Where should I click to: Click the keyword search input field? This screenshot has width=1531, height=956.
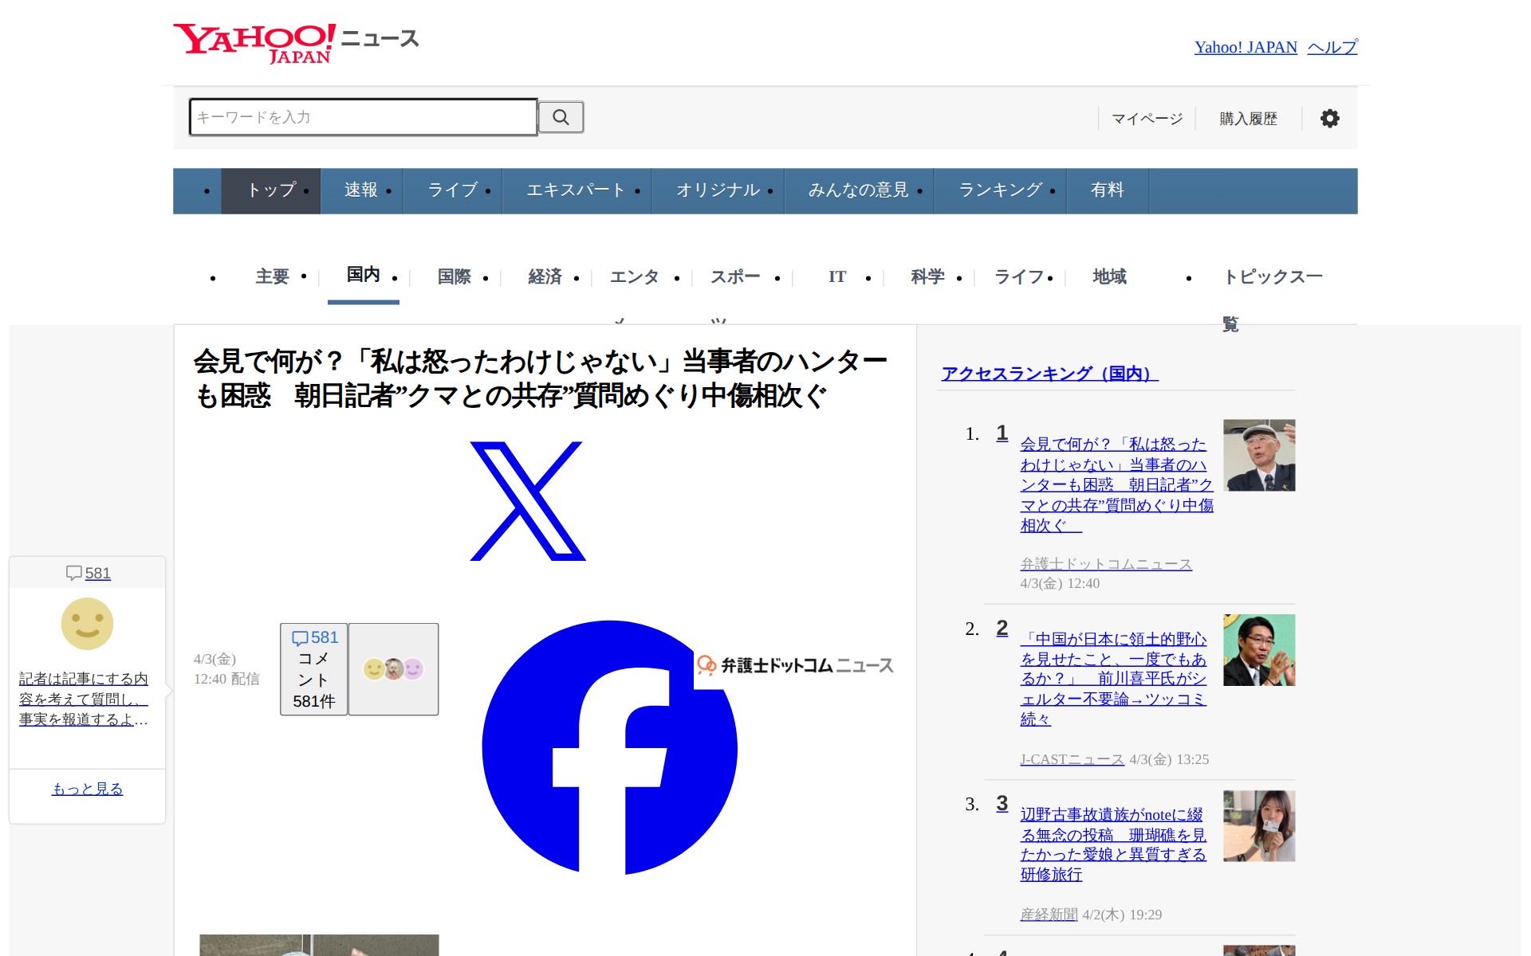pyautogui.click(x=363, y=117)
